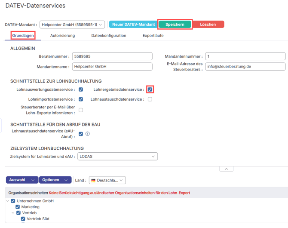The height and width of the screenshot is (228, 288).
Task: Enable Steuerberater per E-Mail informieren checkbox
Action: pos(81,110)
